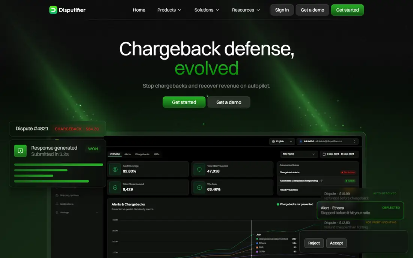This screenshot has width=413, height=258.
Task: Open Shipping Updates in sidebar
Action: (67, 195)
